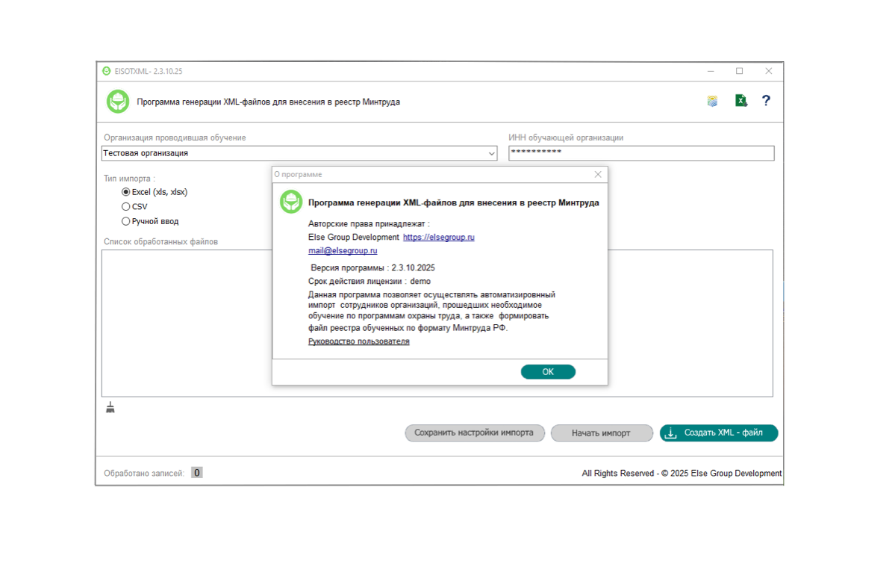Click «Сохранить настройки импорта» button
The image size is (895, 579).
point(474,433)
